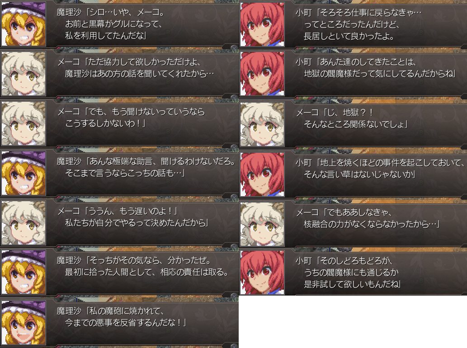Click Meeko's portrait beside 'じ、地獄？！'

(x=262, y=124)
